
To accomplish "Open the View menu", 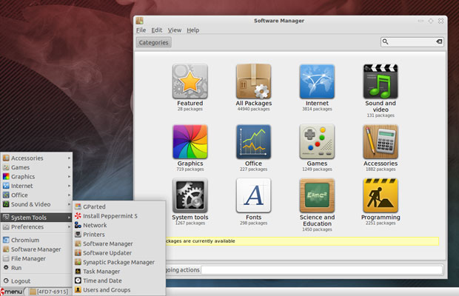I will [175, 30].
